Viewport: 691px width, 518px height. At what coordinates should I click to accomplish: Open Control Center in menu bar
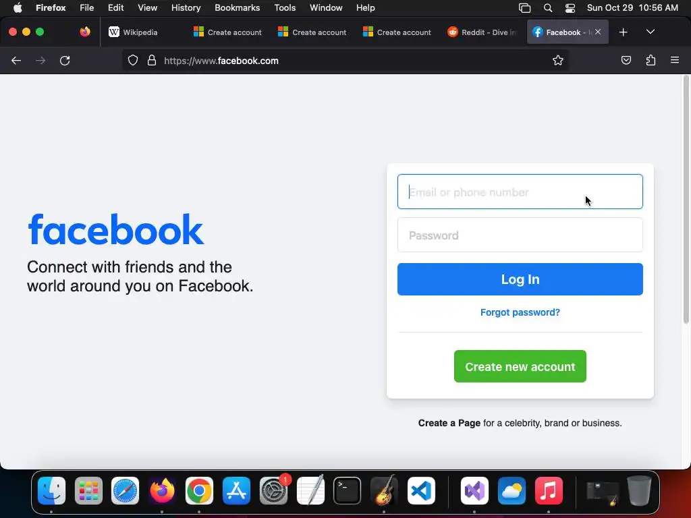point(570,8)
